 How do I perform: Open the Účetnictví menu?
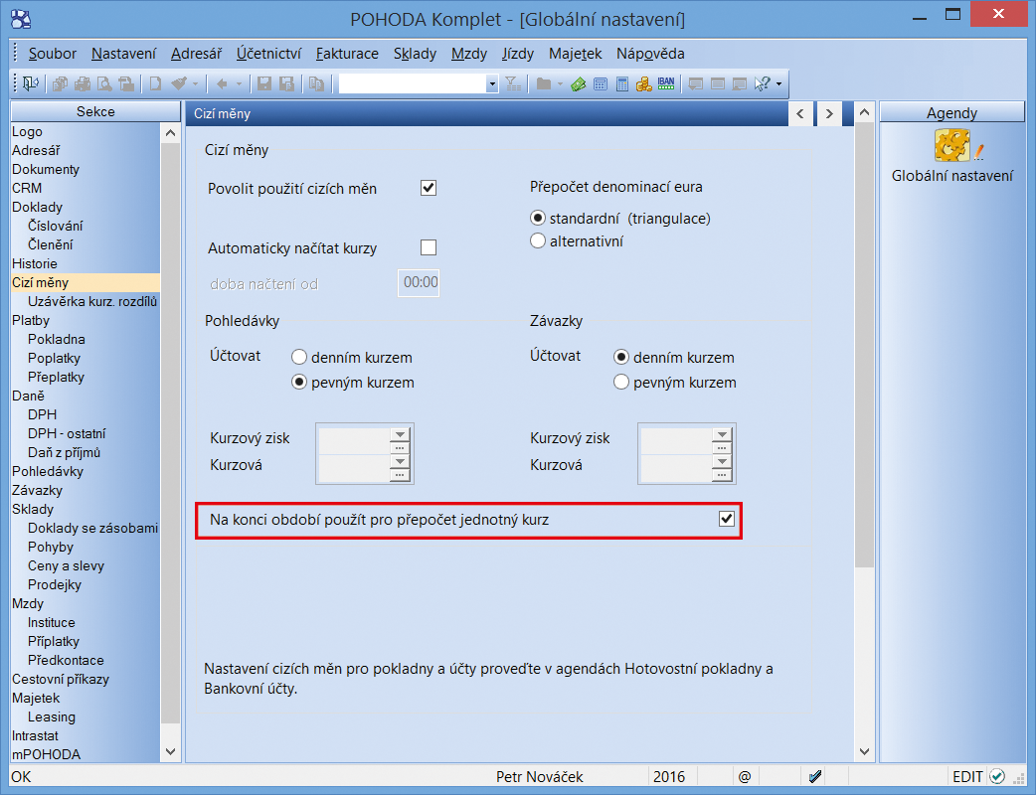[x=268, y=54]
